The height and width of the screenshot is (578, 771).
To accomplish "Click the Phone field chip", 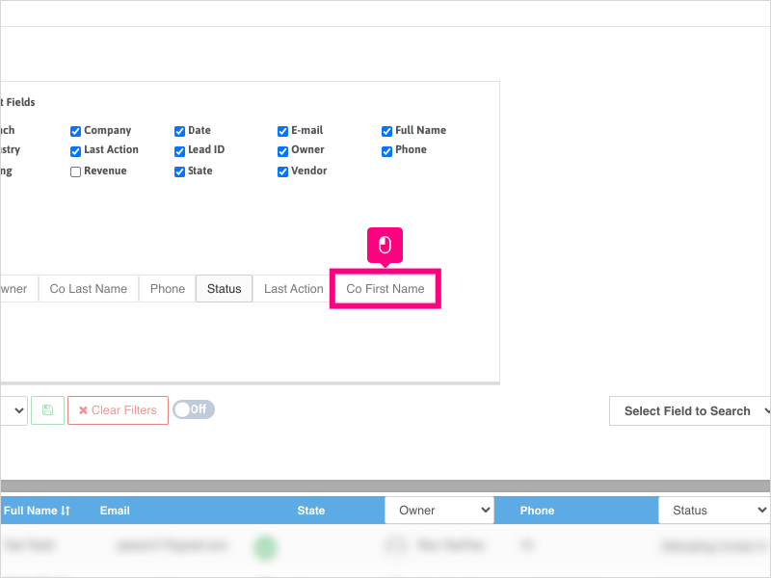I will [x=167, y=288].
